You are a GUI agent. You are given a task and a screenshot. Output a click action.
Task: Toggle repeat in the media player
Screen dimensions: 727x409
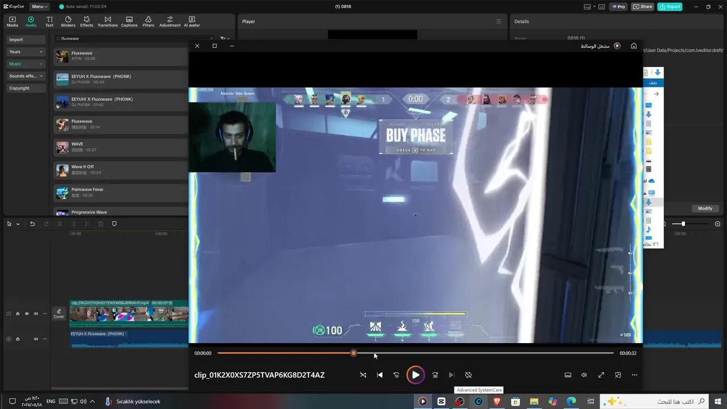[469, 375]
